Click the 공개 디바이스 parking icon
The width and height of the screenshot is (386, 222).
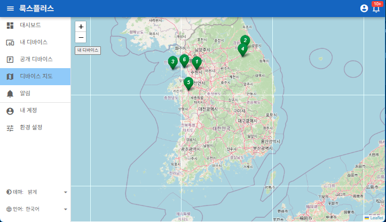(x=10, y=59)
